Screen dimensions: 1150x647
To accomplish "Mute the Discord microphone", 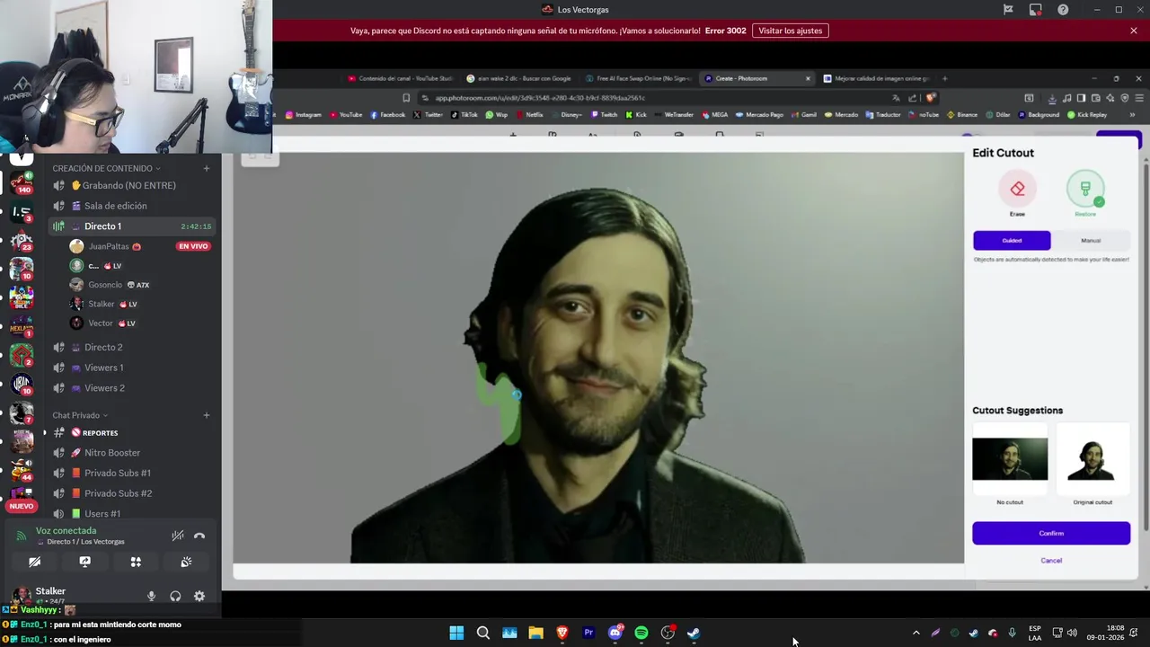I will coord(151,596).
